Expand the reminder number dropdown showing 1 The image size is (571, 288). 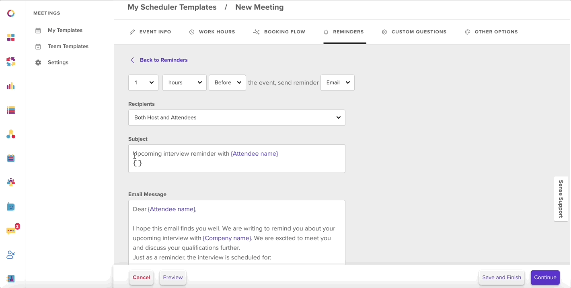(143, 82)
